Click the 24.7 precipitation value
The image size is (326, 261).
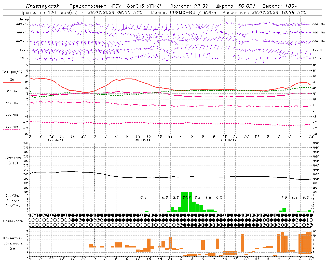tap(187, 197)
